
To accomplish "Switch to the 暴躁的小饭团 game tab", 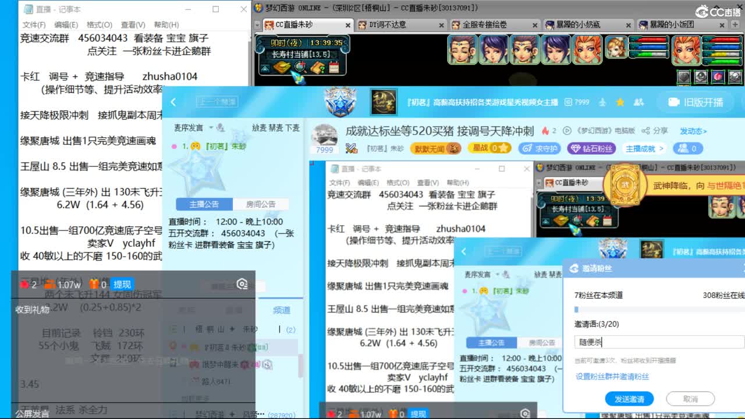I will [682, 25].
